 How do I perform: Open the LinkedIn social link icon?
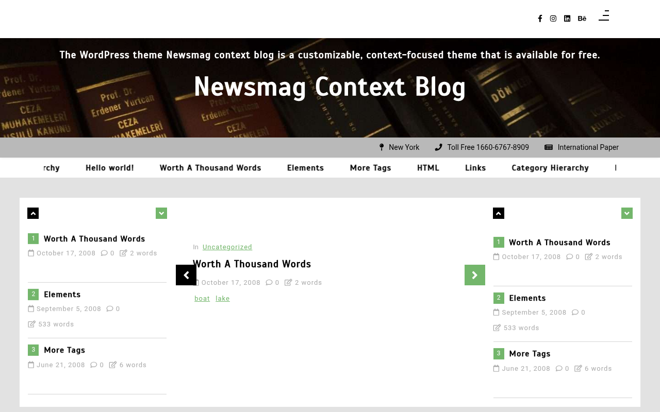tap(567, 19)
